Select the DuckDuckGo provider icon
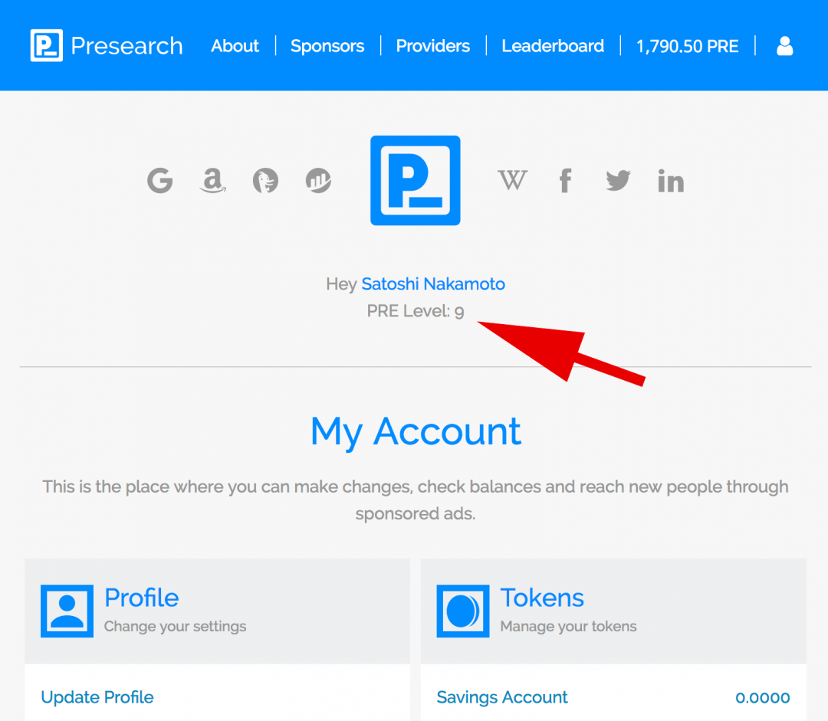 tap(265, 181)
